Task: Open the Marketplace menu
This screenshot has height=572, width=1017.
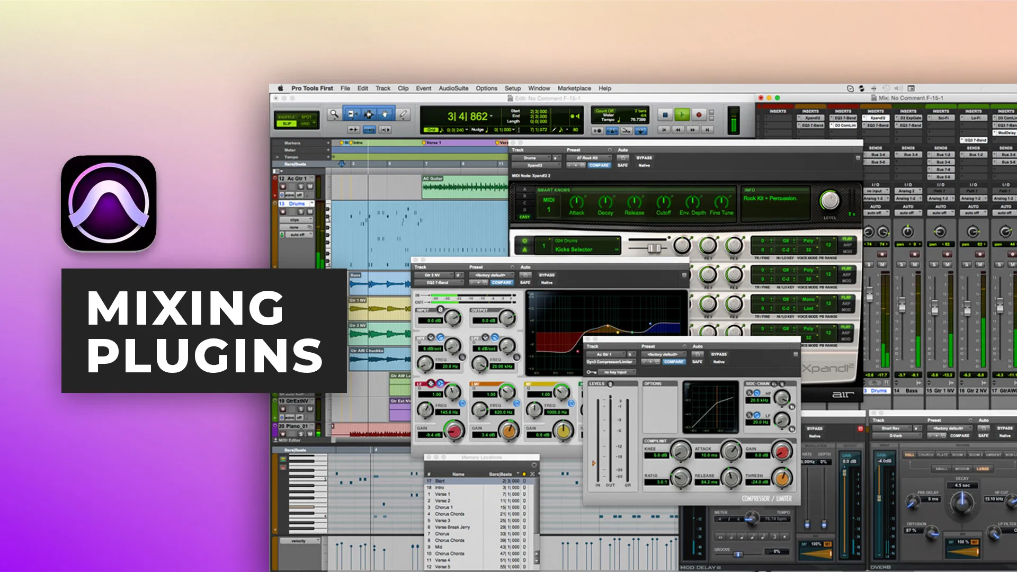Action: [x=574, y=88]
